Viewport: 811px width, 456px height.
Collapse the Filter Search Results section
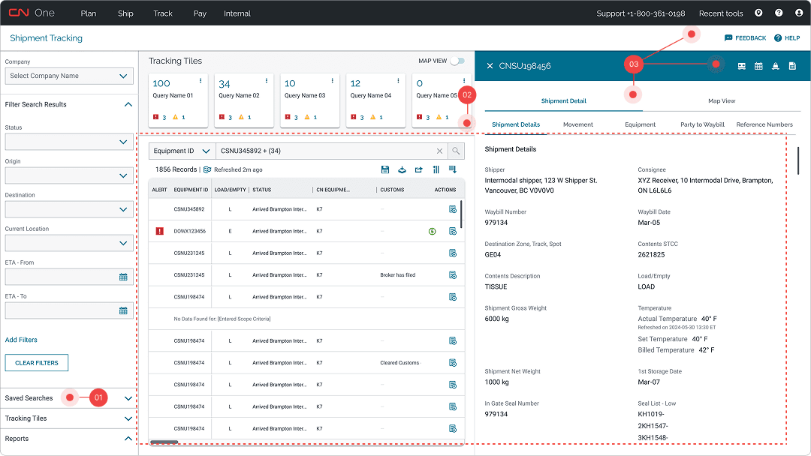(x=128, y=104)
